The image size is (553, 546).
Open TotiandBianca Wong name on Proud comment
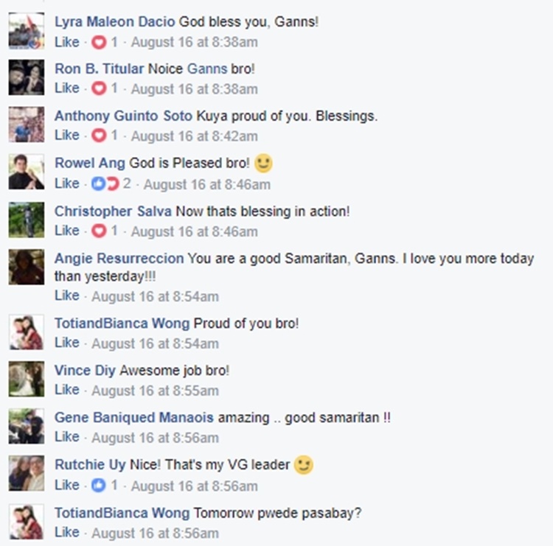click(122, 323)
